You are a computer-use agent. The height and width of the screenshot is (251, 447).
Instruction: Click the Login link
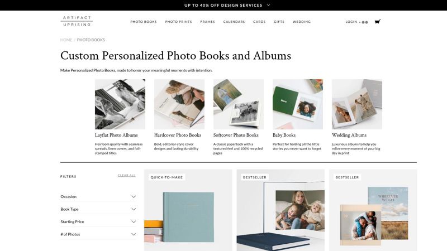pos(351,22)
